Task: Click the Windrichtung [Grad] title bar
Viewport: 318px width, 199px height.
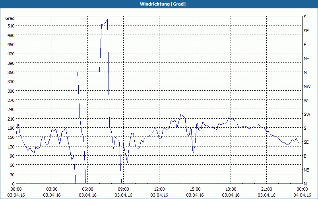Action: [x=159, y=4]
